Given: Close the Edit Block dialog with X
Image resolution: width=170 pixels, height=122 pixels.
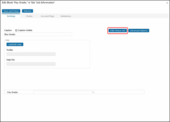Looking at the screenshot, I should point(167,3).
